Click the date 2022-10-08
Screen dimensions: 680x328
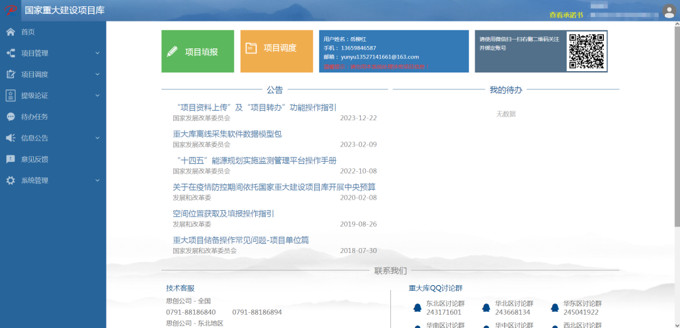359,171
